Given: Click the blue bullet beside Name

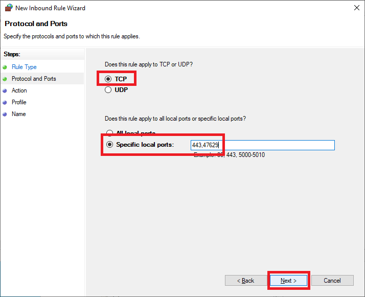Looking at the screenshot, I should point(5,114).
